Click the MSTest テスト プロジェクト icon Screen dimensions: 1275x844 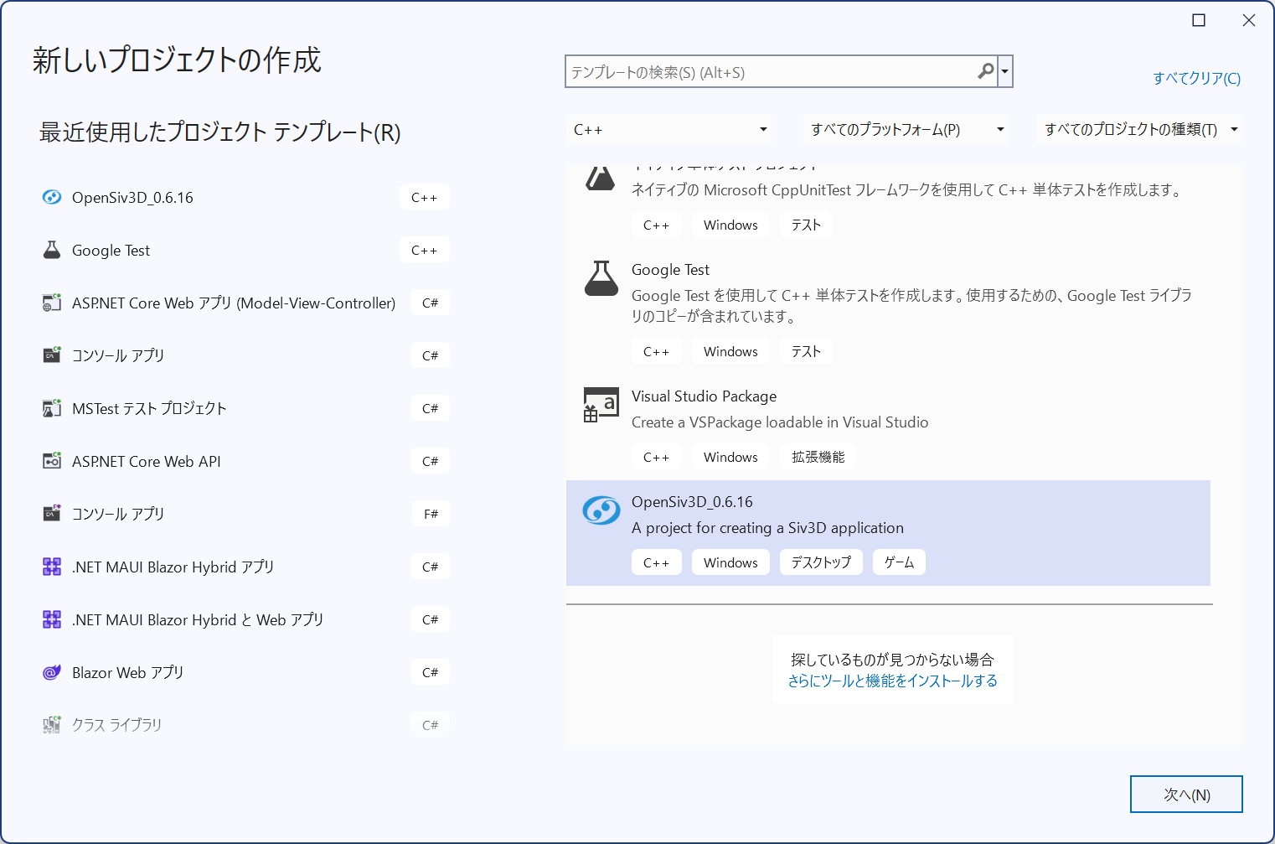coord(52,409)
